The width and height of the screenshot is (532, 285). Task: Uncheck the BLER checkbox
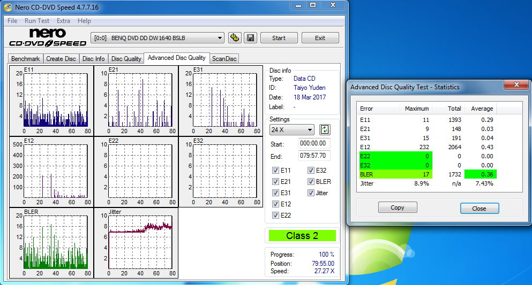click(x=311, y=181)
